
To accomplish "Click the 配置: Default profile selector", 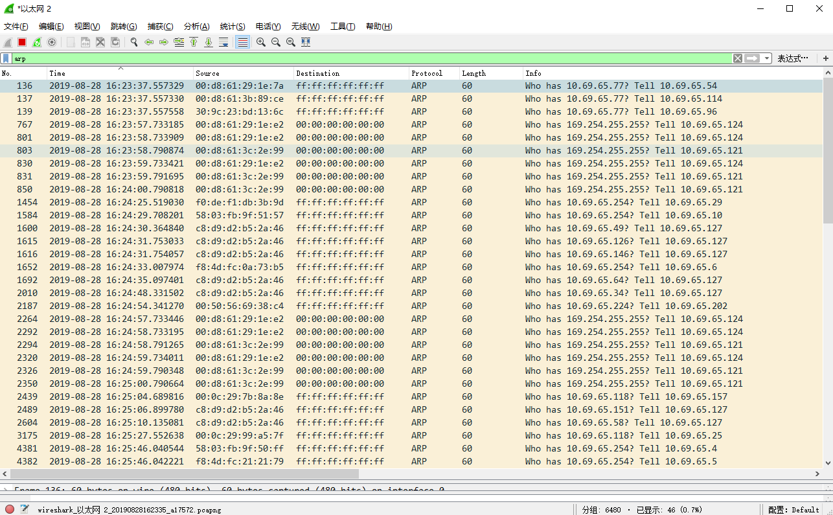I will (793, 510).
